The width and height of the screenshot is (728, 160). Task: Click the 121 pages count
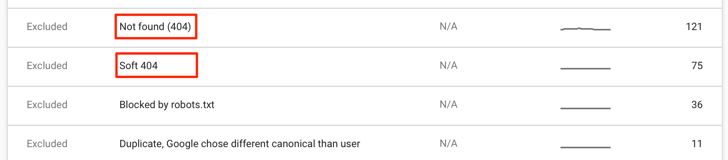(x=694, y=27)
